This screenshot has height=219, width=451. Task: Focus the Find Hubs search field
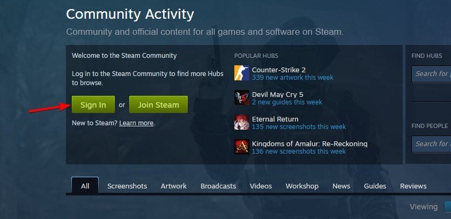click(x=431, y=74)
